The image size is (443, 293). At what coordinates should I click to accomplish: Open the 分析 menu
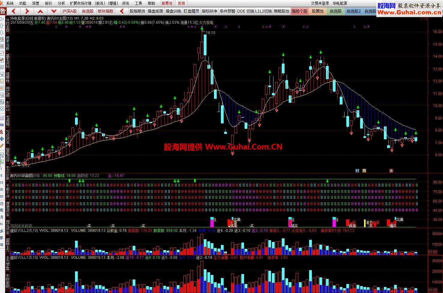(61, 3)
